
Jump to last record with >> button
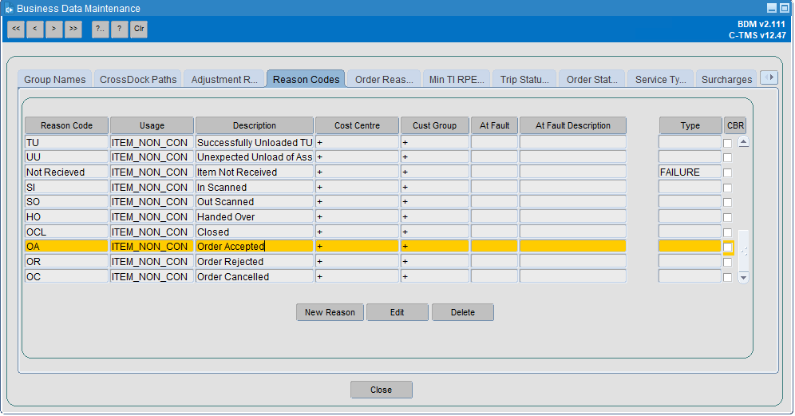pos(73,29)
